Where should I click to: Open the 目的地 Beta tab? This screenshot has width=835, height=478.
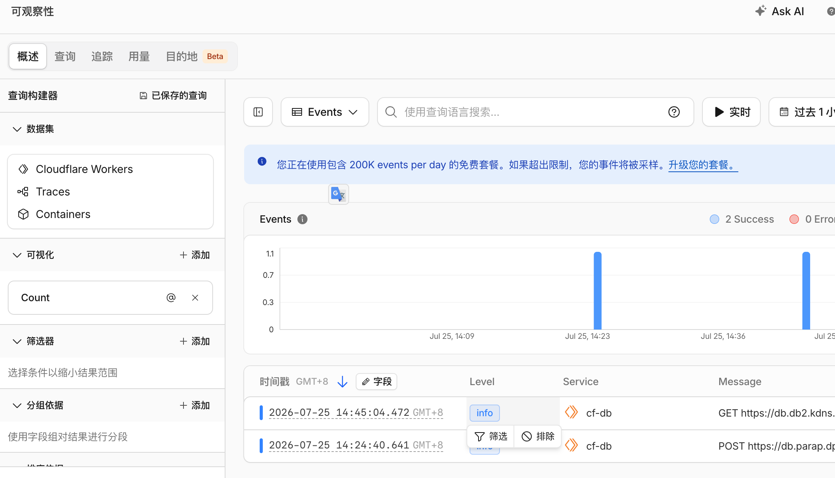pos(197,56)
